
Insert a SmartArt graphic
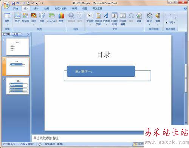[x=51, y=17]
